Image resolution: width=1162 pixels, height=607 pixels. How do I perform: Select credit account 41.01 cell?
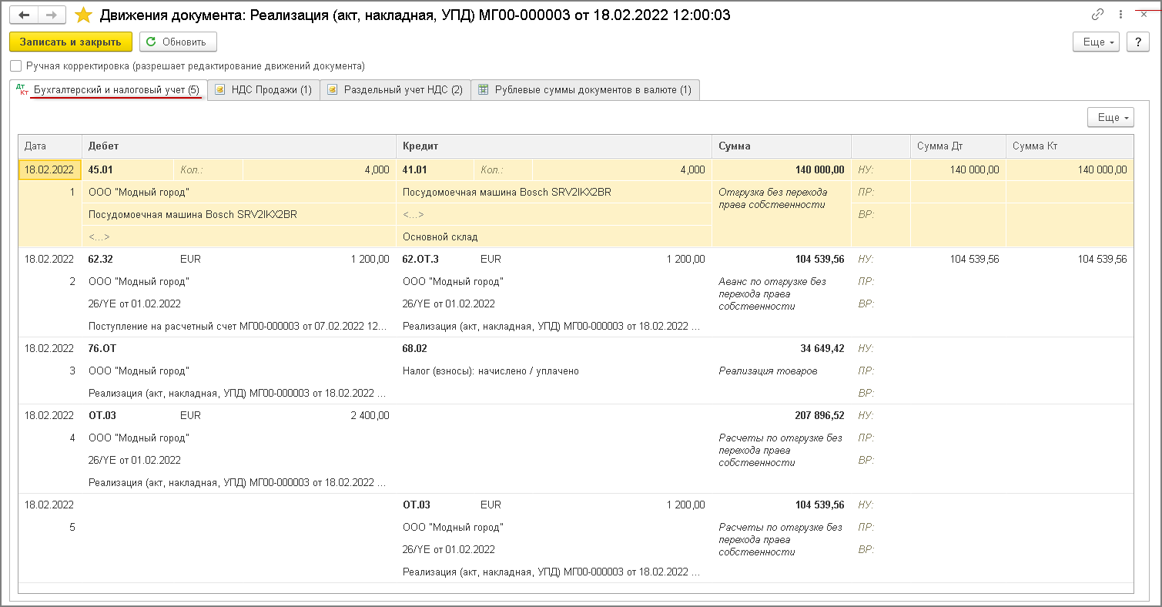click(x=434, y=170)
